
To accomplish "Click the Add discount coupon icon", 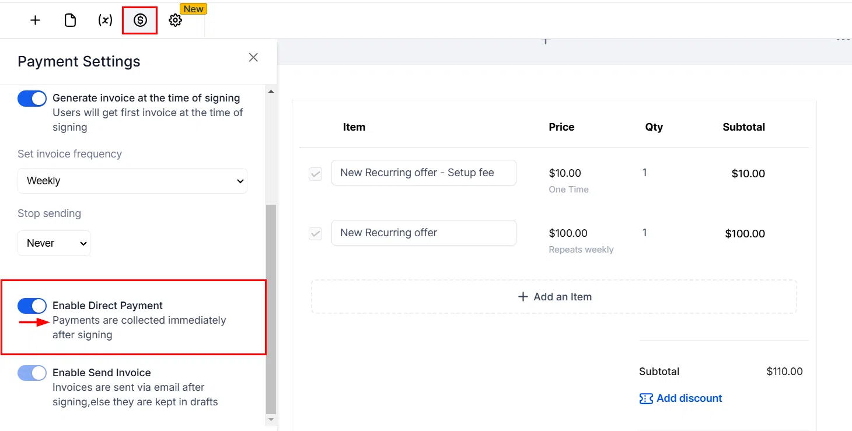I will click(x=646, y=398).
